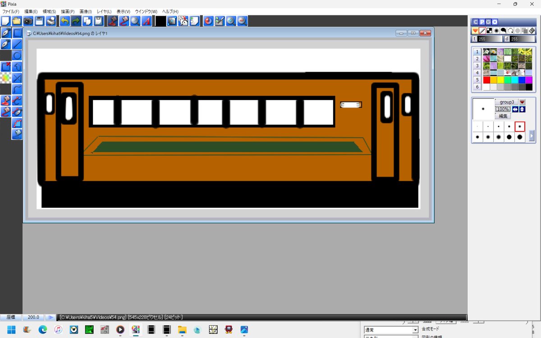Click the rotate arrow icon in panel

[x=511, y=31]
